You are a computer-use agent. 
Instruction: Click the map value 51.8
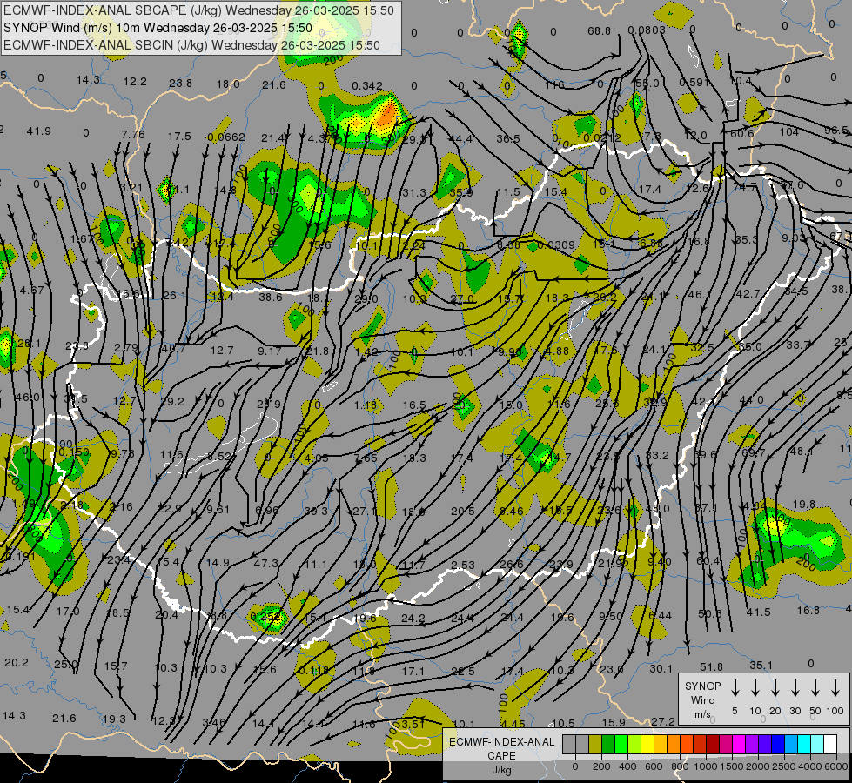711,666
